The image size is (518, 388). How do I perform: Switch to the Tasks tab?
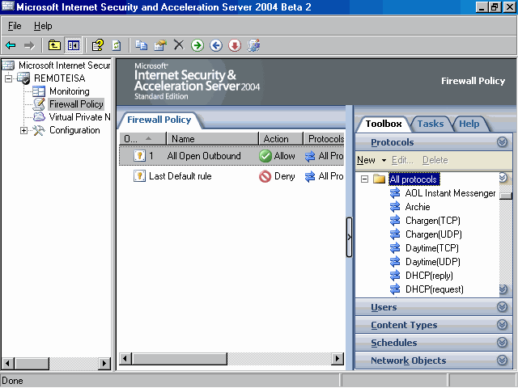point(430,124)
